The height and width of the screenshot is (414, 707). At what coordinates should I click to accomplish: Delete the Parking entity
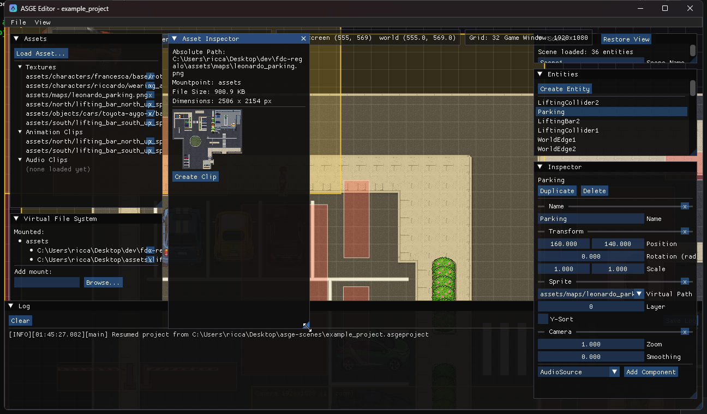[594, 191]
